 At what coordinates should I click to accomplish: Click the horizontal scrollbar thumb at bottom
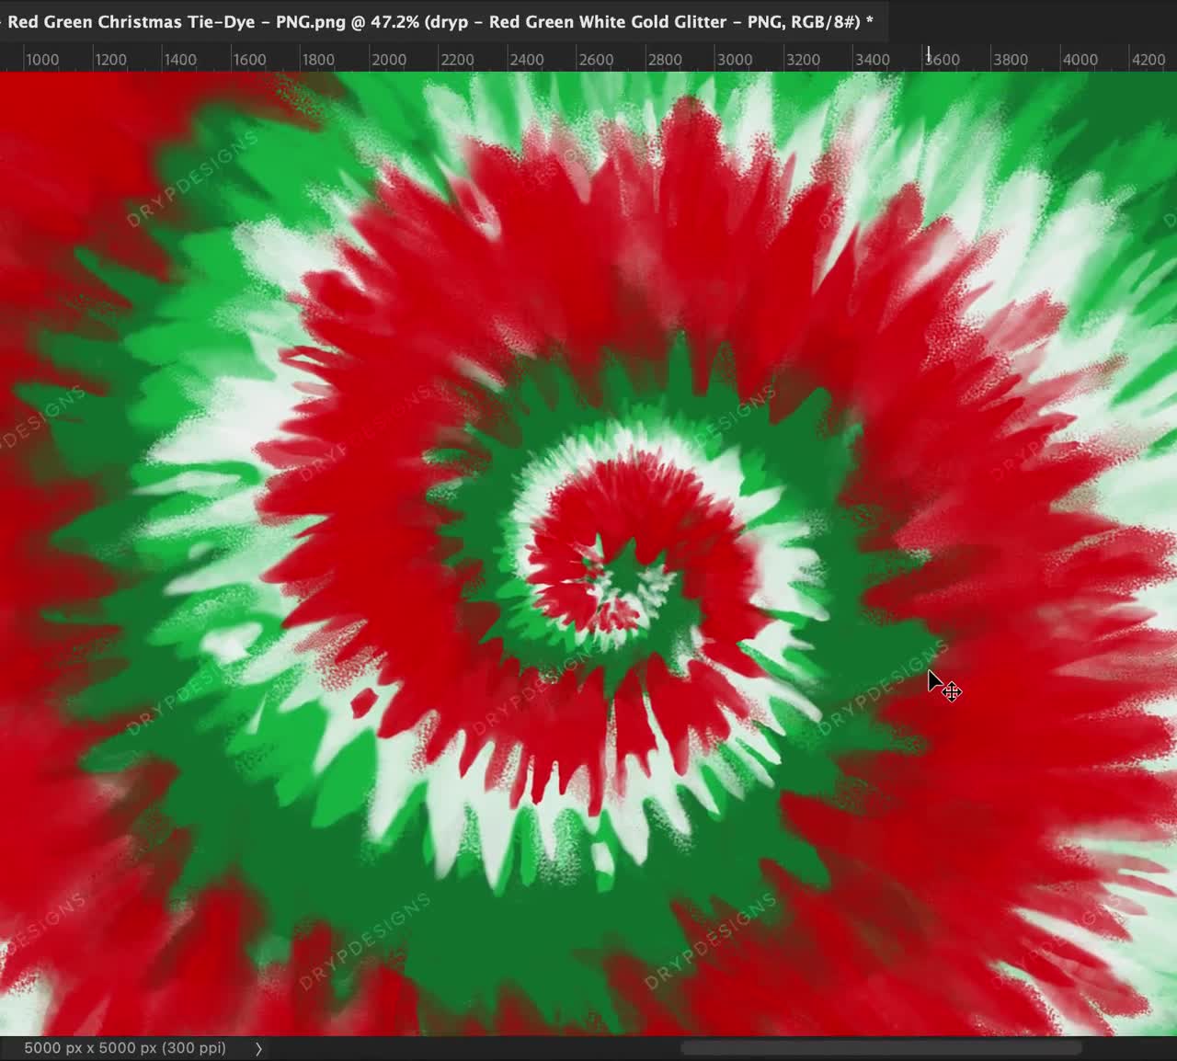[x=881, y=1048]
